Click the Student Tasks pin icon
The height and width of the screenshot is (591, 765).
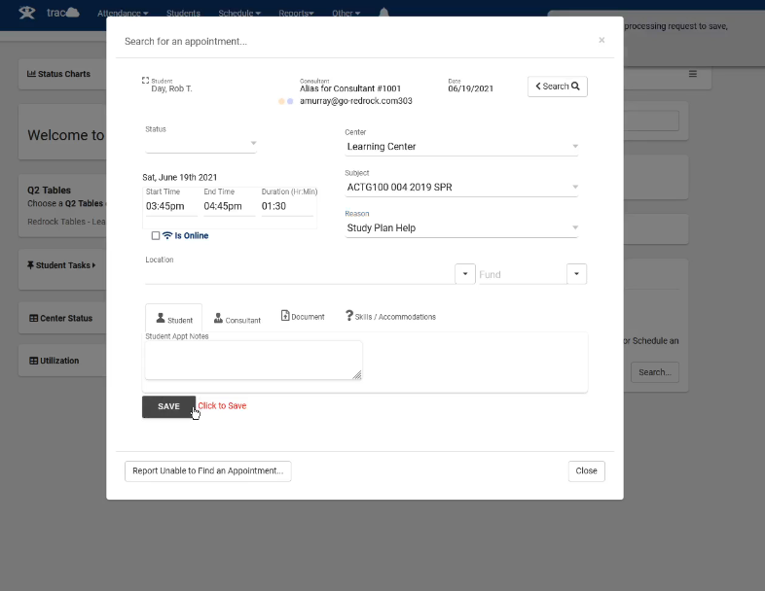click(x=30, y=265)
